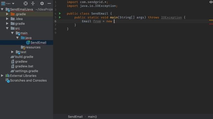Click the red error stripe marker

click(211, 24)
